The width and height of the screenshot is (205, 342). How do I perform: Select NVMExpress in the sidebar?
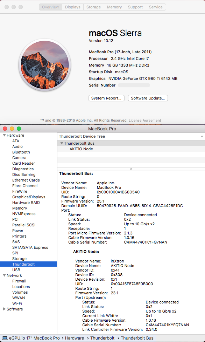[24, 214]
